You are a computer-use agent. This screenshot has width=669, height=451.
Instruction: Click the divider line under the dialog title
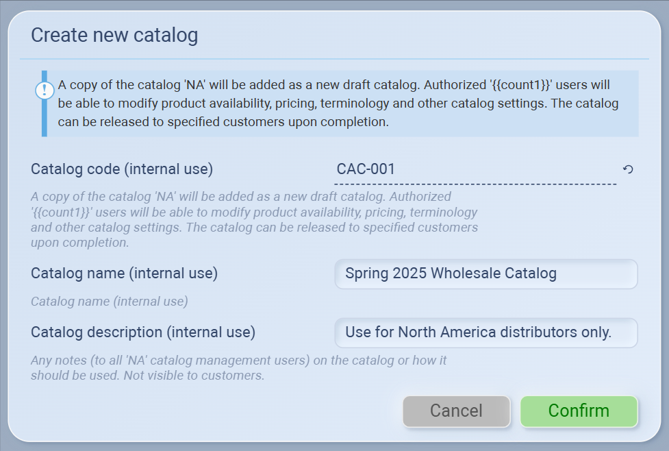[x=339, y=59]
